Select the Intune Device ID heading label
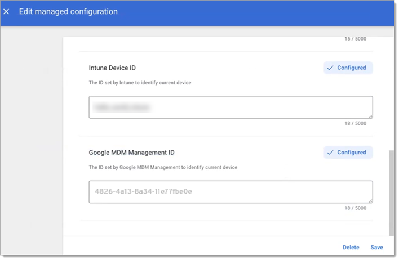The width and height of the screenshot is (399, 260). coord(112,68)
